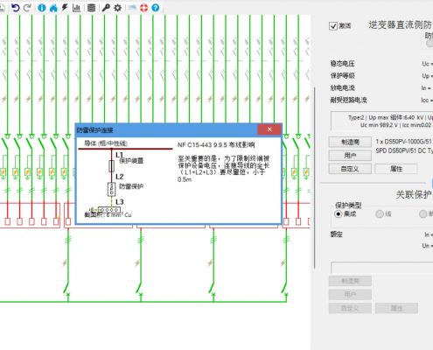433x350 pixels.
Task: Click the right panel vertical scrollbar
Action: (315, 178)
